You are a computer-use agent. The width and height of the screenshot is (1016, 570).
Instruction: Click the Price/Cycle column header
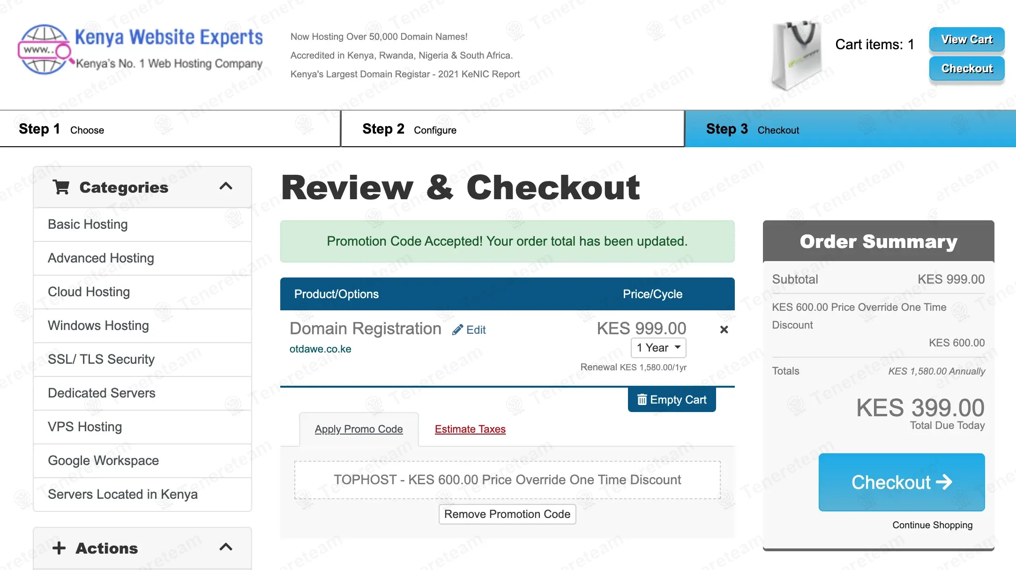652,294
